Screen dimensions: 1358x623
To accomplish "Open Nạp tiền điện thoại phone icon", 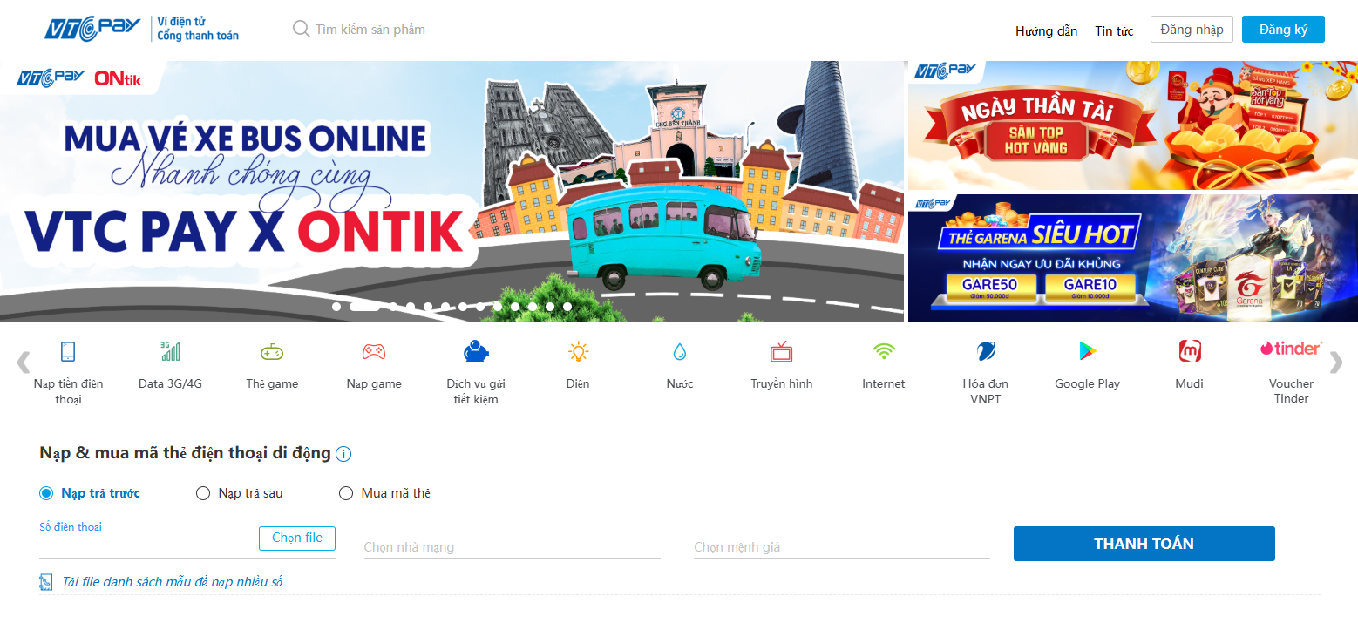I will pyautogui.click(x=68, y=352).
